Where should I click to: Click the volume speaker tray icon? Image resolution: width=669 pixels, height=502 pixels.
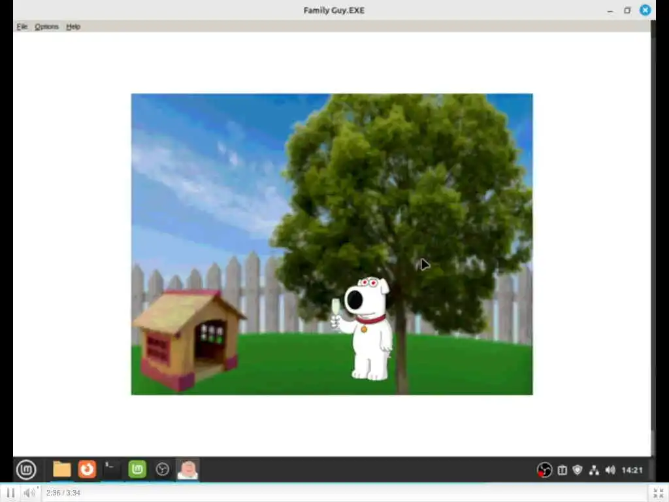click(x=610, y=470)
